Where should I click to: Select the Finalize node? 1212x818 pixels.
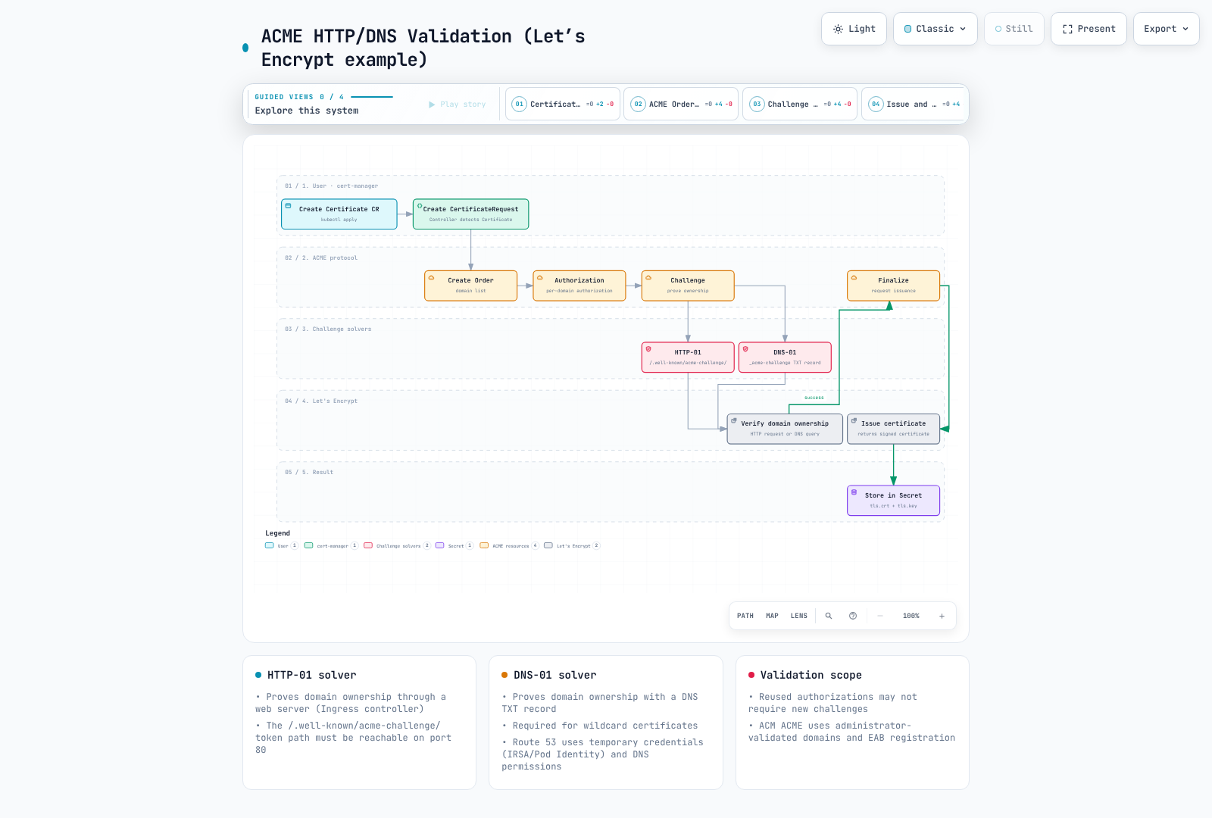click(x=893, y=286)
